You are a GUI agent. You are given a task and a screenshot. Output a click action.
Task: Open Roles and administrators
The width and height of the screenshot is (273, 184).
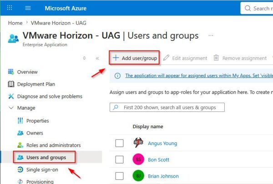click(49, 145)
